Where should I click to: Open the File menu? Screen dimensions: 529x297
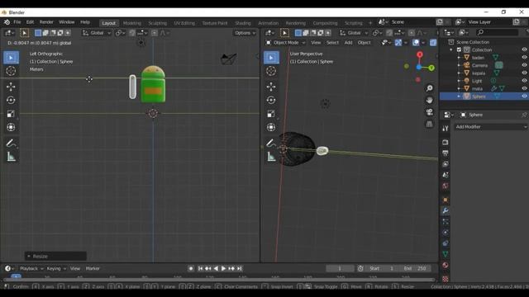point(17,22)
